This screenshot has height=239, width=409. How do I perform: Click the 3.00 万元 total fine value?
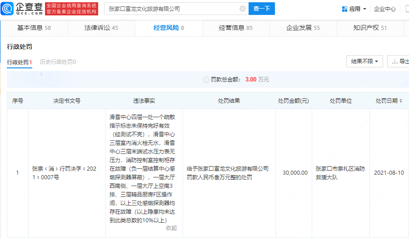point(257,80)
